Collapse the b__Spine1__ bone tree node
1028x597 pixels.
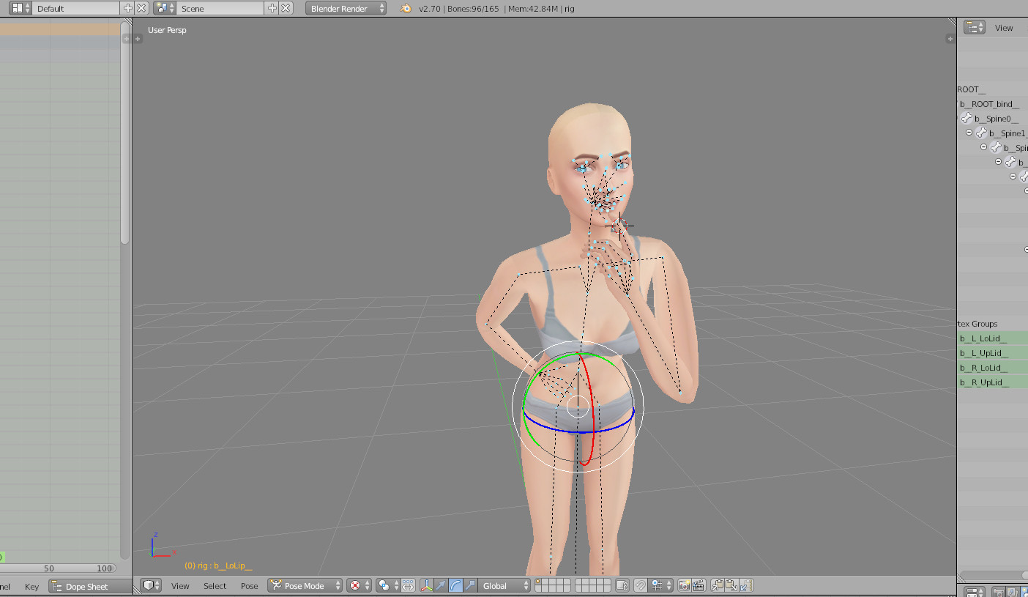coord(969,133)
